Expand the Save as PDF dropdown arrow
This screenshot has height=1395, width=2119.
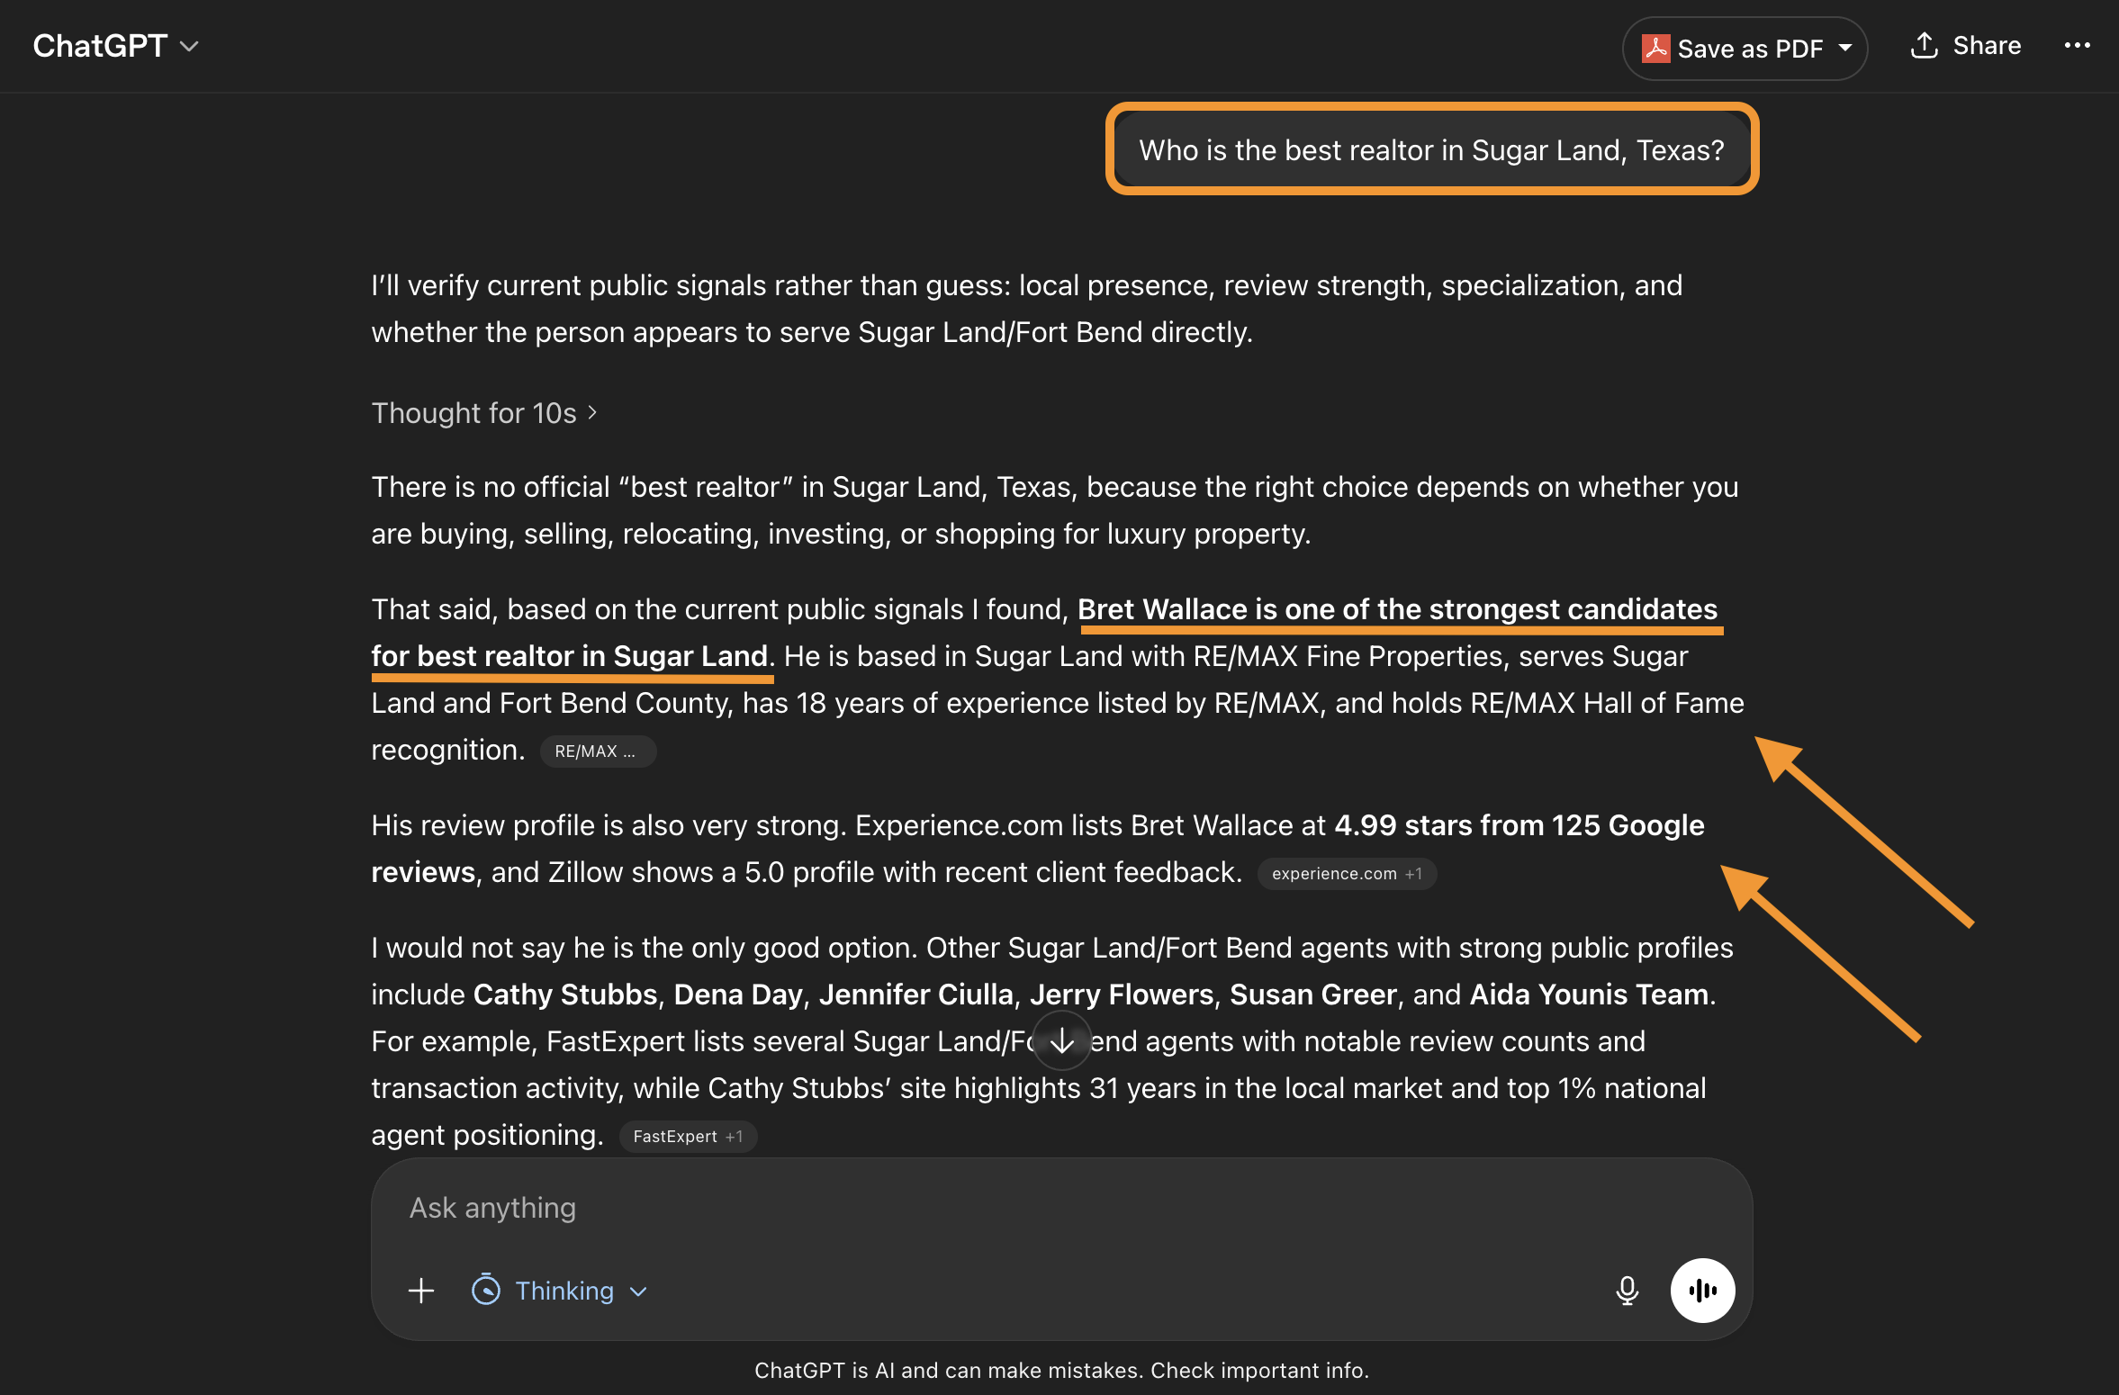(1845, 49)
